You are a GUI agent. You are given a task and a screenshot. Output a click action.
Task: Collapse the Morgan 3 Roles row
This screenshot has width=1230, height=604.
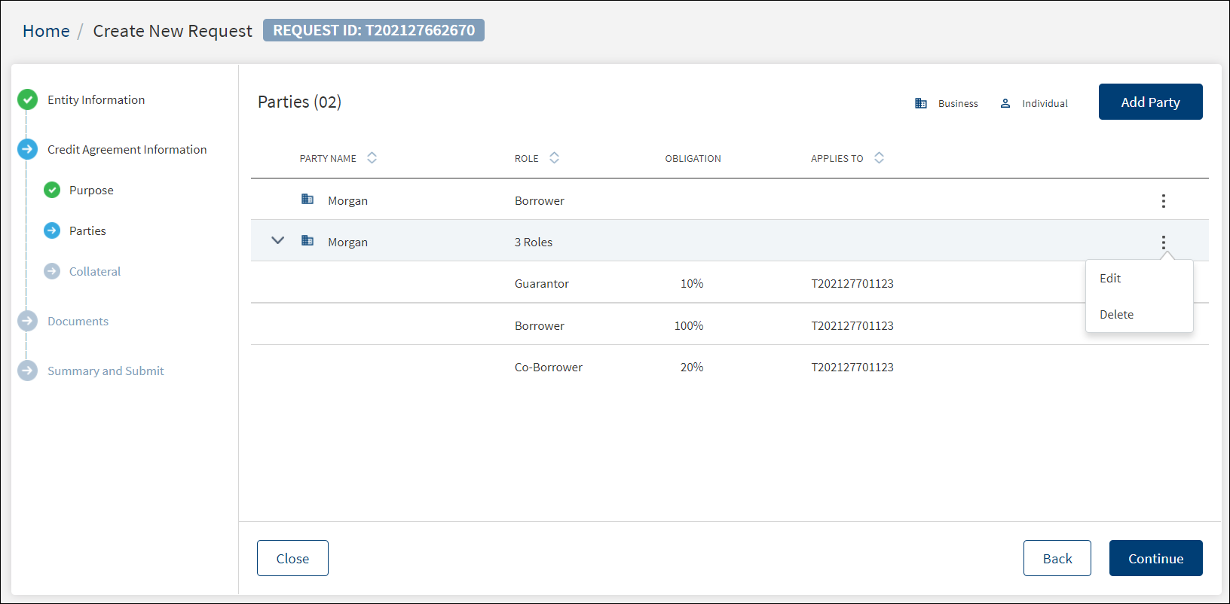point(278,240)
